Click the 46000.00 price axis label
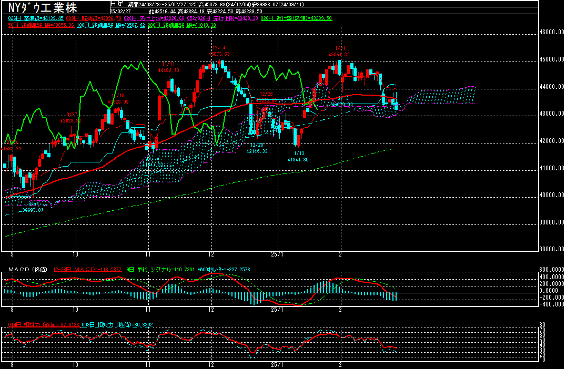The height and width of the screenshot is (369, 566). (552, 32)
